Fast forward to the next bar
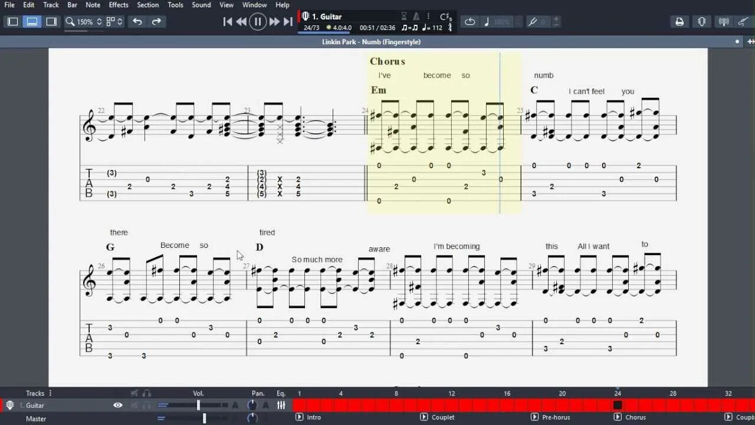Image resolution: width=755 pixels, height=425 pixels. [274, 22]
